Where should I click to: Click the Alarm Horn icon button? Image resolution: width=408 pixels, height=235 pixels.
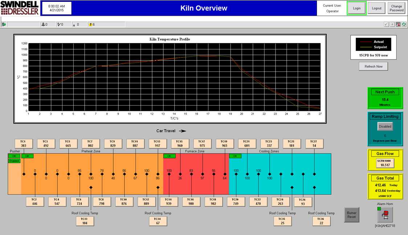(385, 216)
